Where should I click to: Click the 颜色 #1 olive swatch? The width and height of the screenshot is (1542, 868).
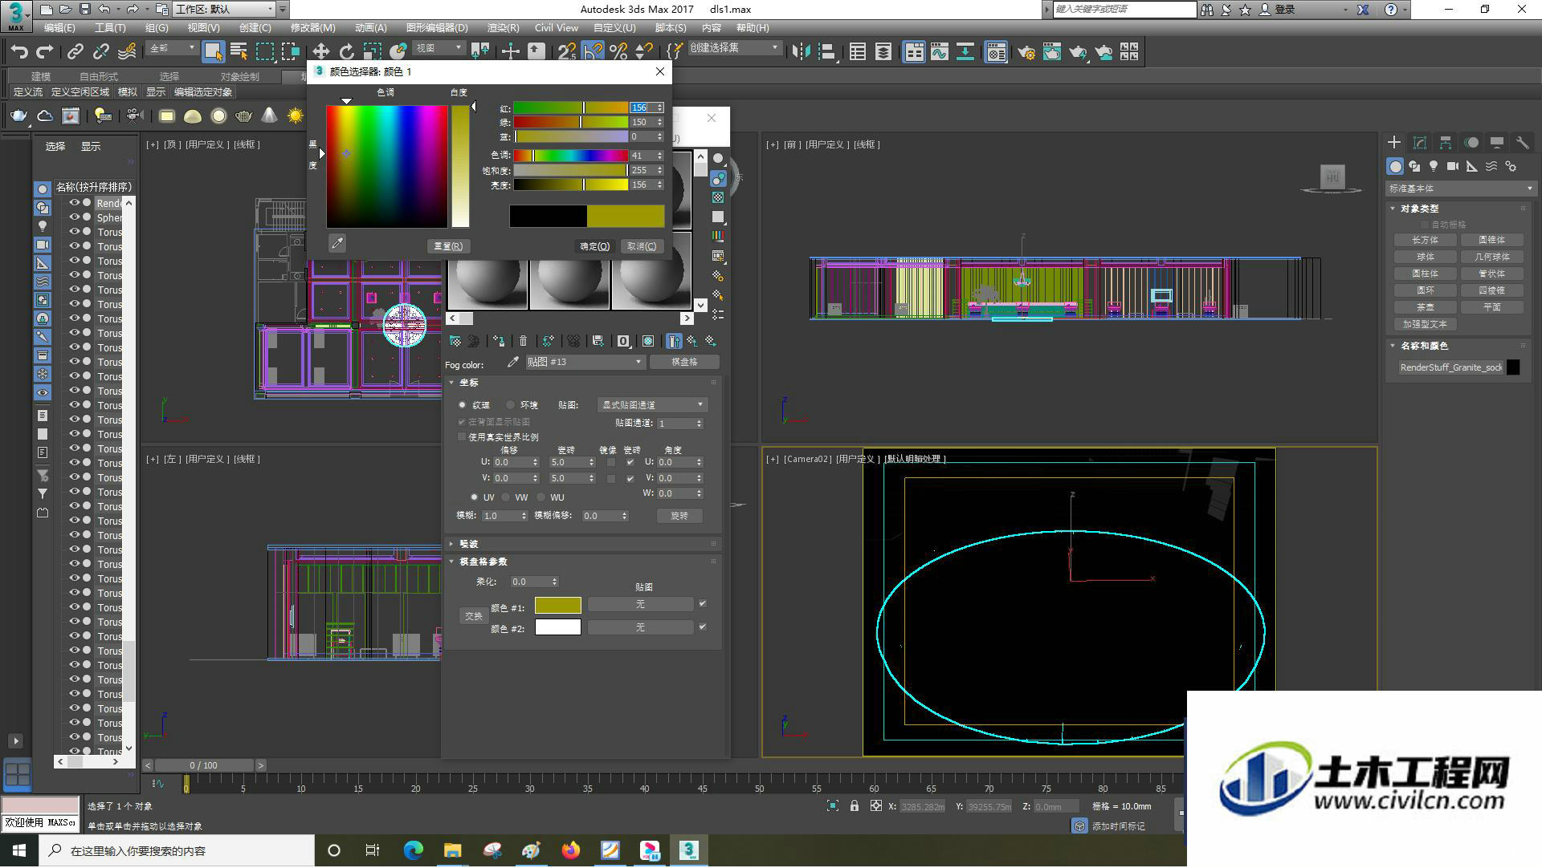click(x=558, y=606)
